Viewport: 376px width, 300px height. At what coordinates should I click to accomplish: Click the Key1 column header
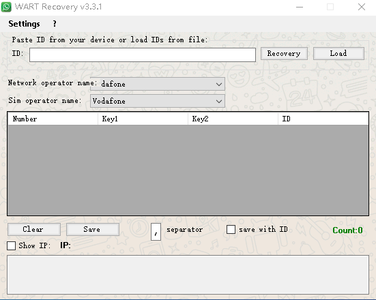click(x=143, y=119)
